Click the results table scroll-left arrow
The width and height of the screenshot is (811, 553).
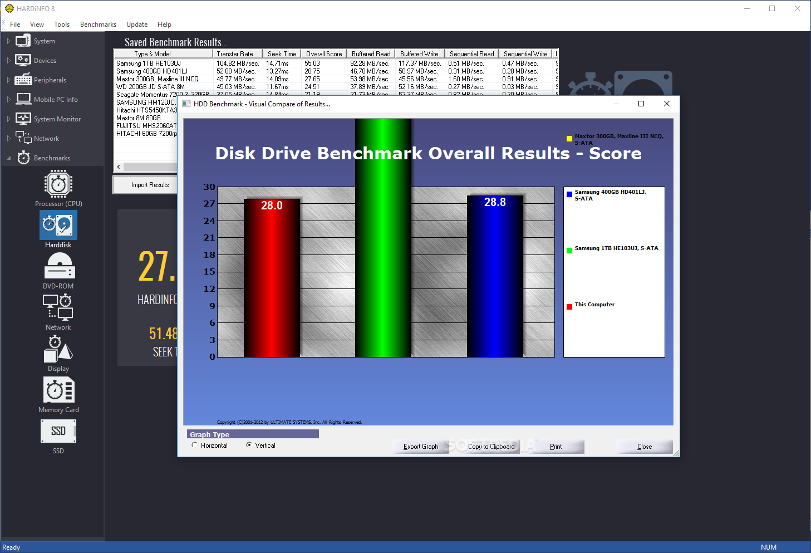click(x=119, y=167)
